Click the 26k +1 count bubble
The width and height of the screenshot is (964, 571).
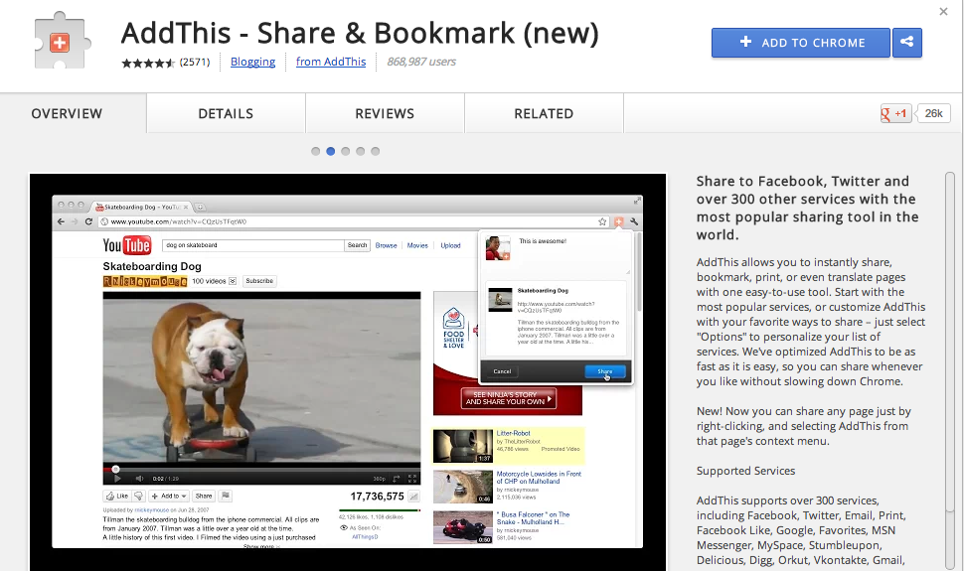(933, 114)
